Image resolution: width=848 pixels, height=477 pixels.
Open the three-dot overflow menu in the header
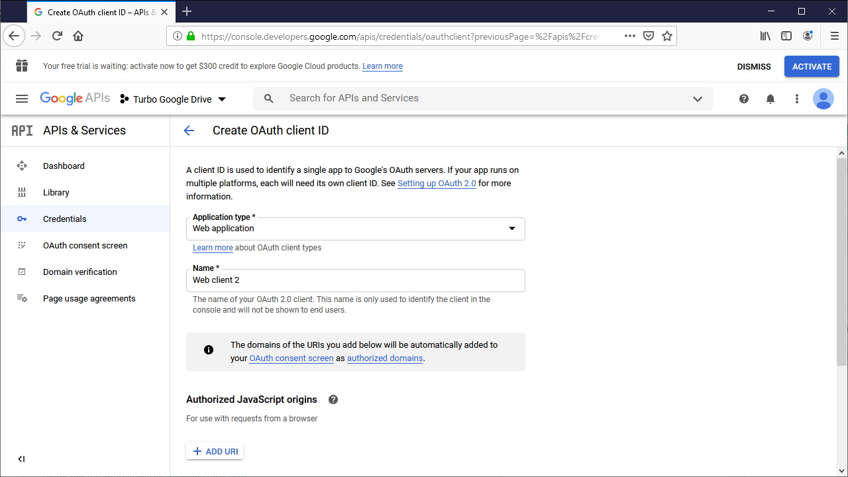[797, 98]
